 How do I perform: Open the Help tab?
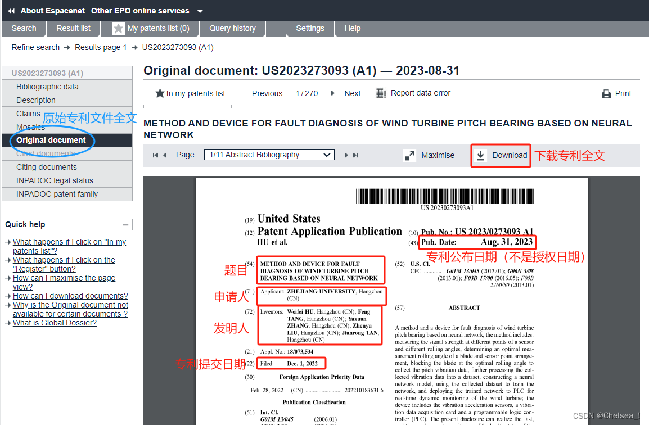[x=353, y=29]
